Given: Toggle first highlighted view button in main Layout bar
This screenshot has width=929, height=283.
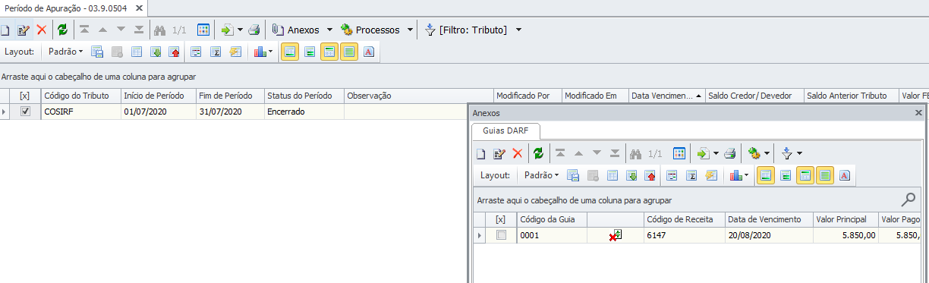Looking at the screenshot, I should point(289,52).
